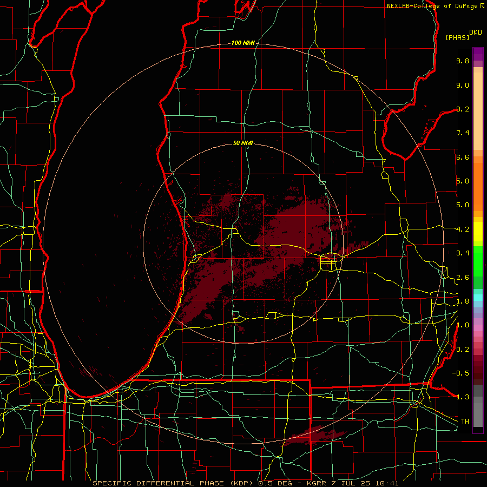Click the 5.8 value on the color scale
Screen dimensions: 487x487
(x=463, y=181)
